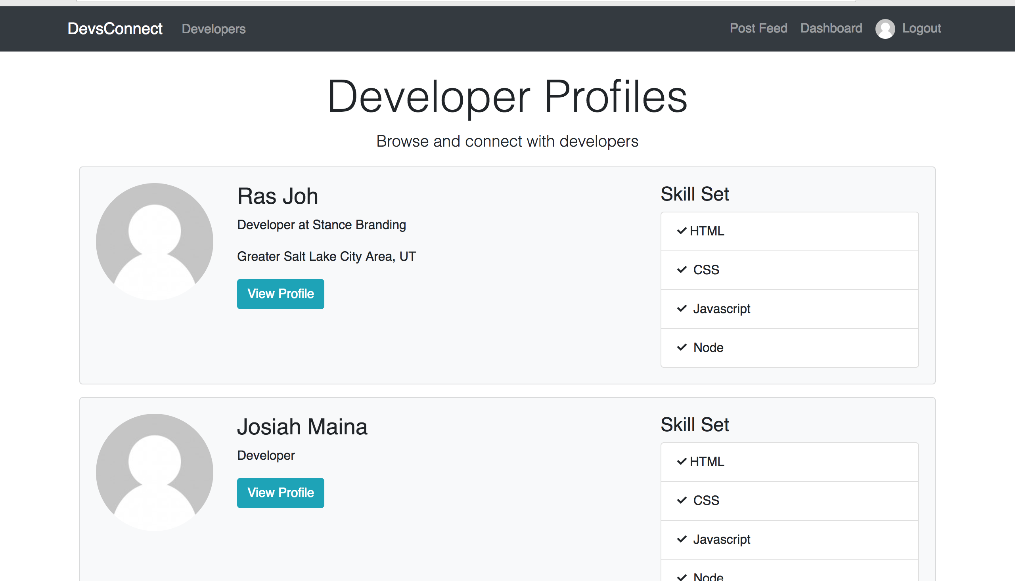This screenshot has width=1015, height=581.
Task: Click the HTML checkmark in Ras Joh's skills
Action: click(x=682, y=231)
